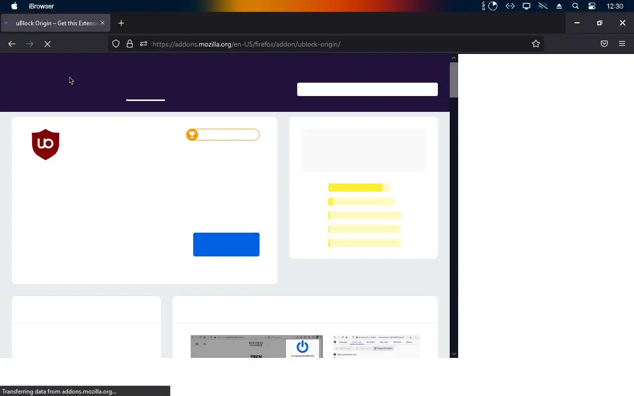The height and width of the screenshot is (396, 634).
Task: Click the page scrollbar down arrow
Action: 454,354
